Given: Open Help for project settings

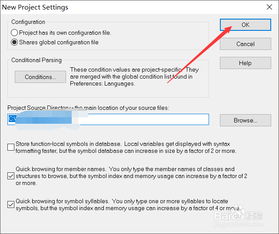Looking at the screenshot, I should pyautogui.click(x=245, y=63).
